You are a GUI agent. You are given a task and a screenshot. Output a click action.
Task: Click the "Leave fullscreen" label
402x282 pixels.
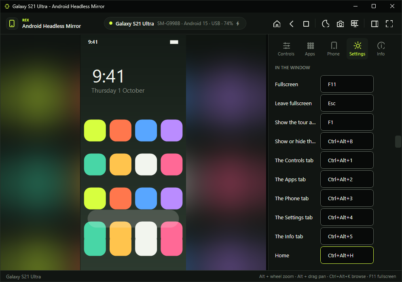coord(293,104)
